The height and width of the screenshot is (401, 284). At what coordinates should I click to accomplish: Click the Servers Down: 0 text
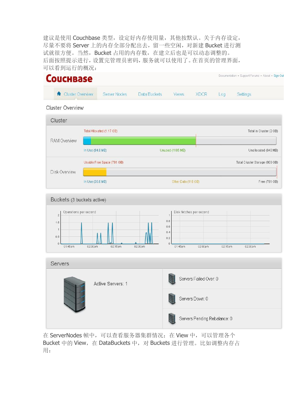tap(193, 299)
